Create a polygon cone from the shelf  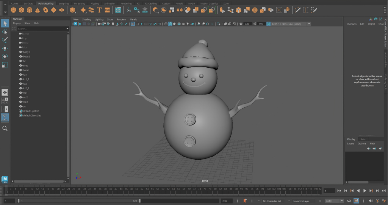coord(38,10)
